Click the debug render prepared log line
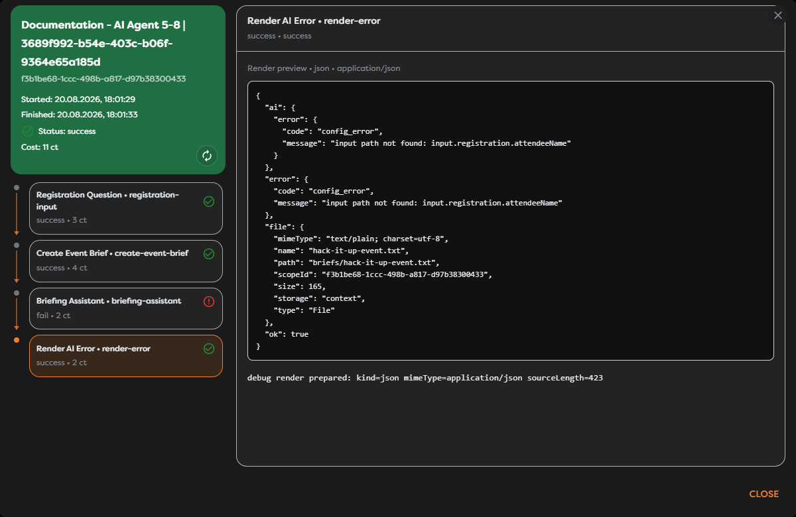Viewport: 796px width, 517px height. coord(425,378)
